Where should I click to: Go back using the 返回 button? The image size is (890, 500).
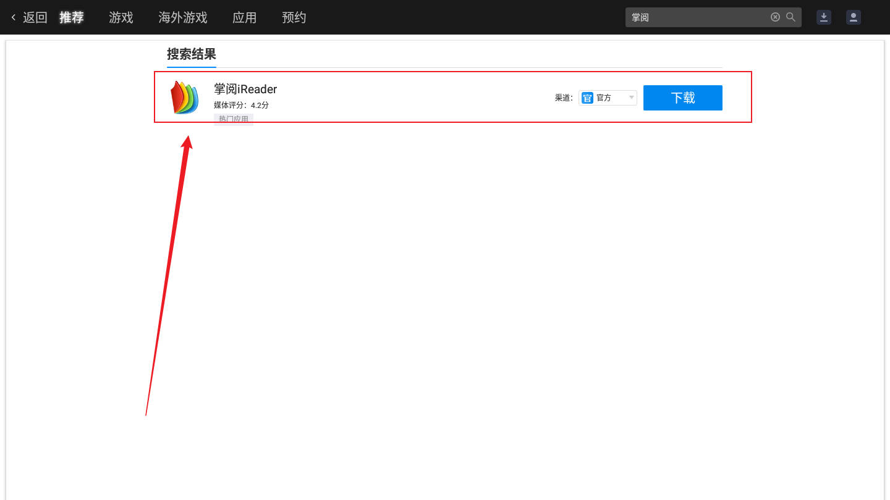coord(29,17)
